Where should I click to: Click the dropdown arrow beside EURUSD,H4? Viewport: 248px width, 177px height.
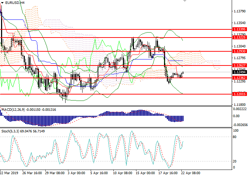click(2, 2)
